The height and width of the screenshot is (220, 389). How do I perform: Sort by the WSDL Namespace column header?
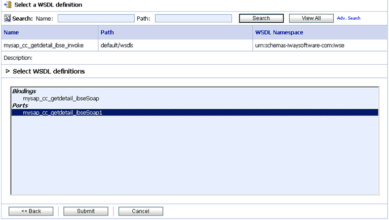(x=280, y=32)
